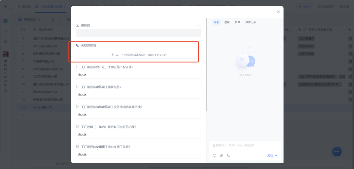The width and height of the screenshot is (354, 169).
Task: Select the 供应商名称 column header
Action: tap(46, 29)
